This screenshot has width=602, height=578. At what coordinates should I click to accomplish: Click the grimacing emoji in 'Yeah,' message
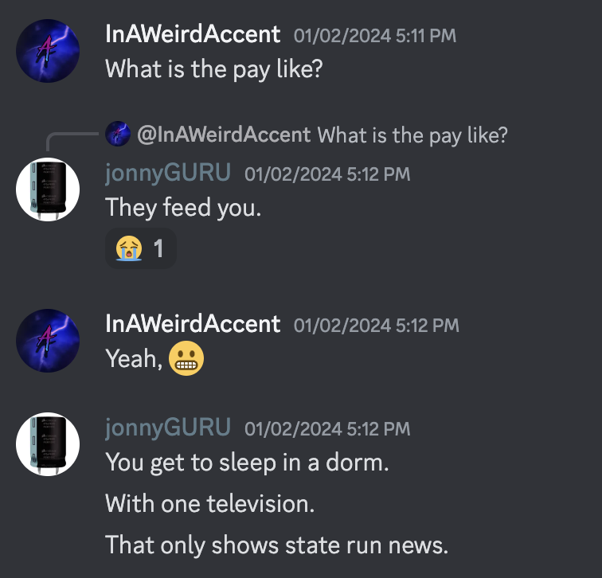point(186,358)
